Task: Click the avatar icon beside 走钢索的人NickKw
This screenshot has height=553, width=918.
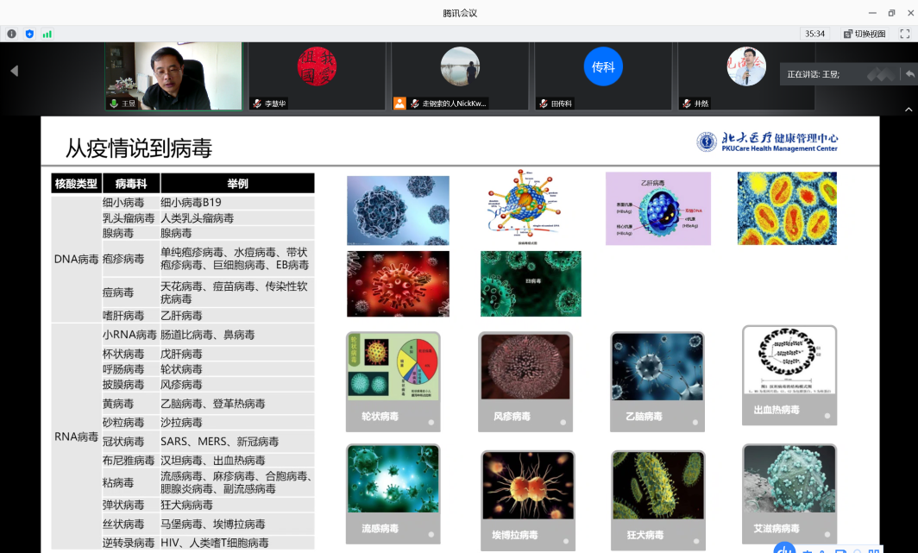Action: click(x=399, y=102)
